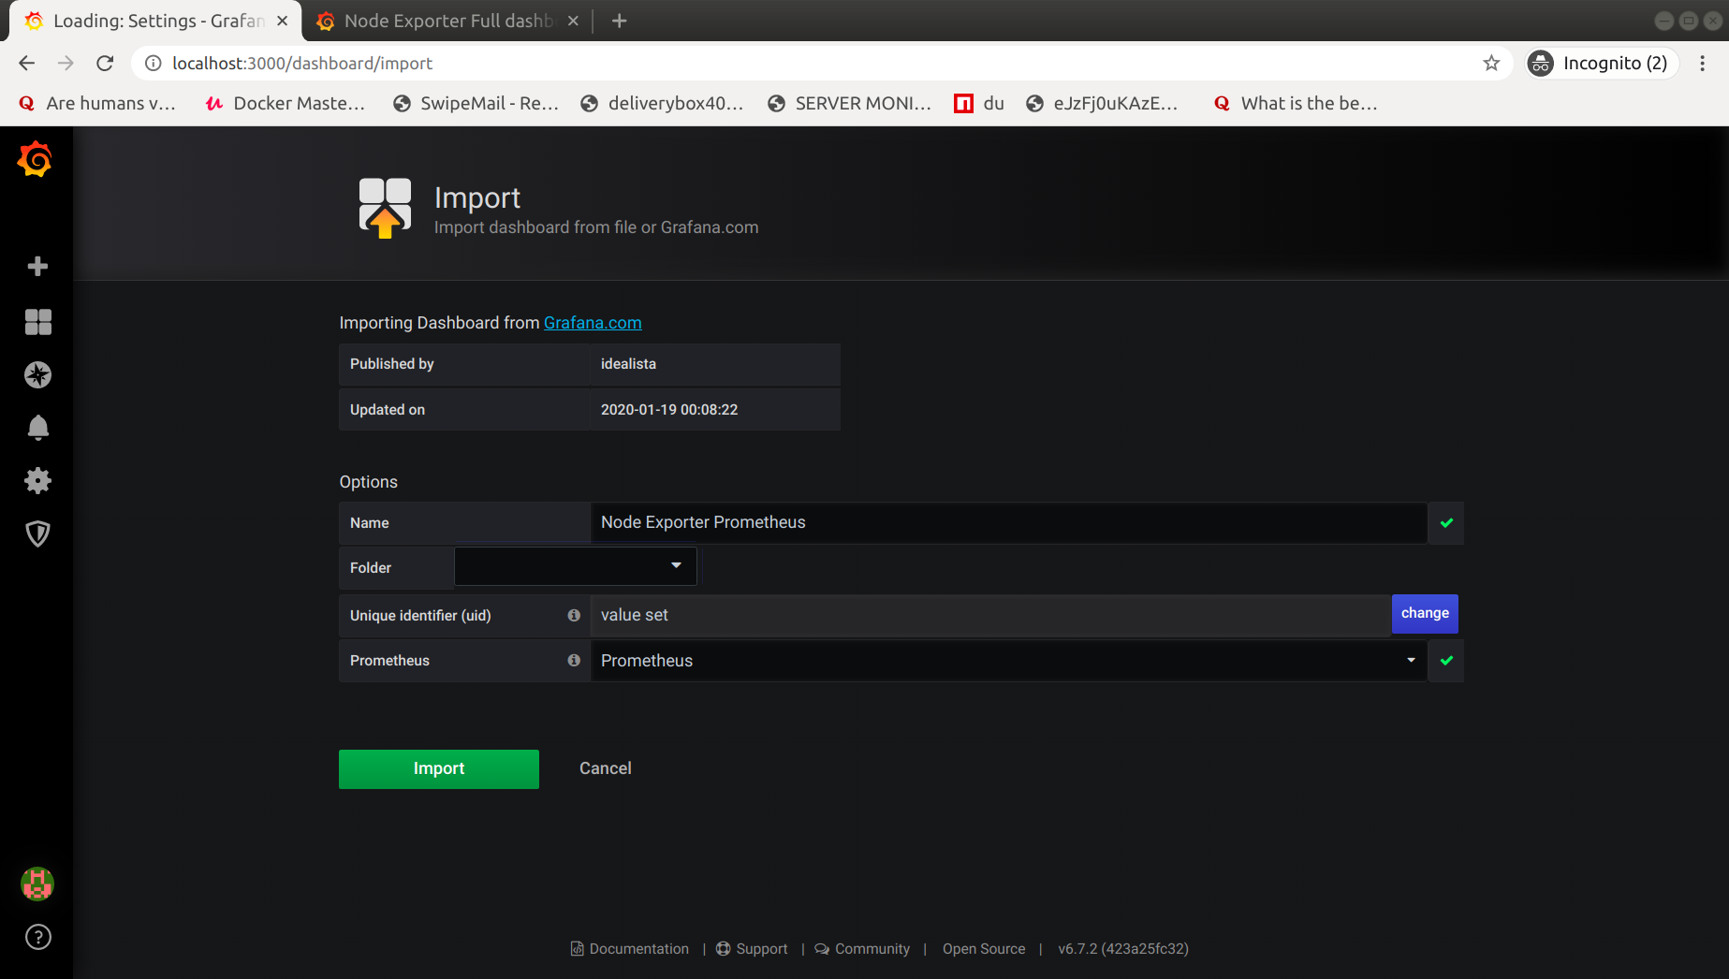Open the 'Are humans v...' bookmark
The width and height of the screenshot is (1729, 979).
[x=97, y=103]
